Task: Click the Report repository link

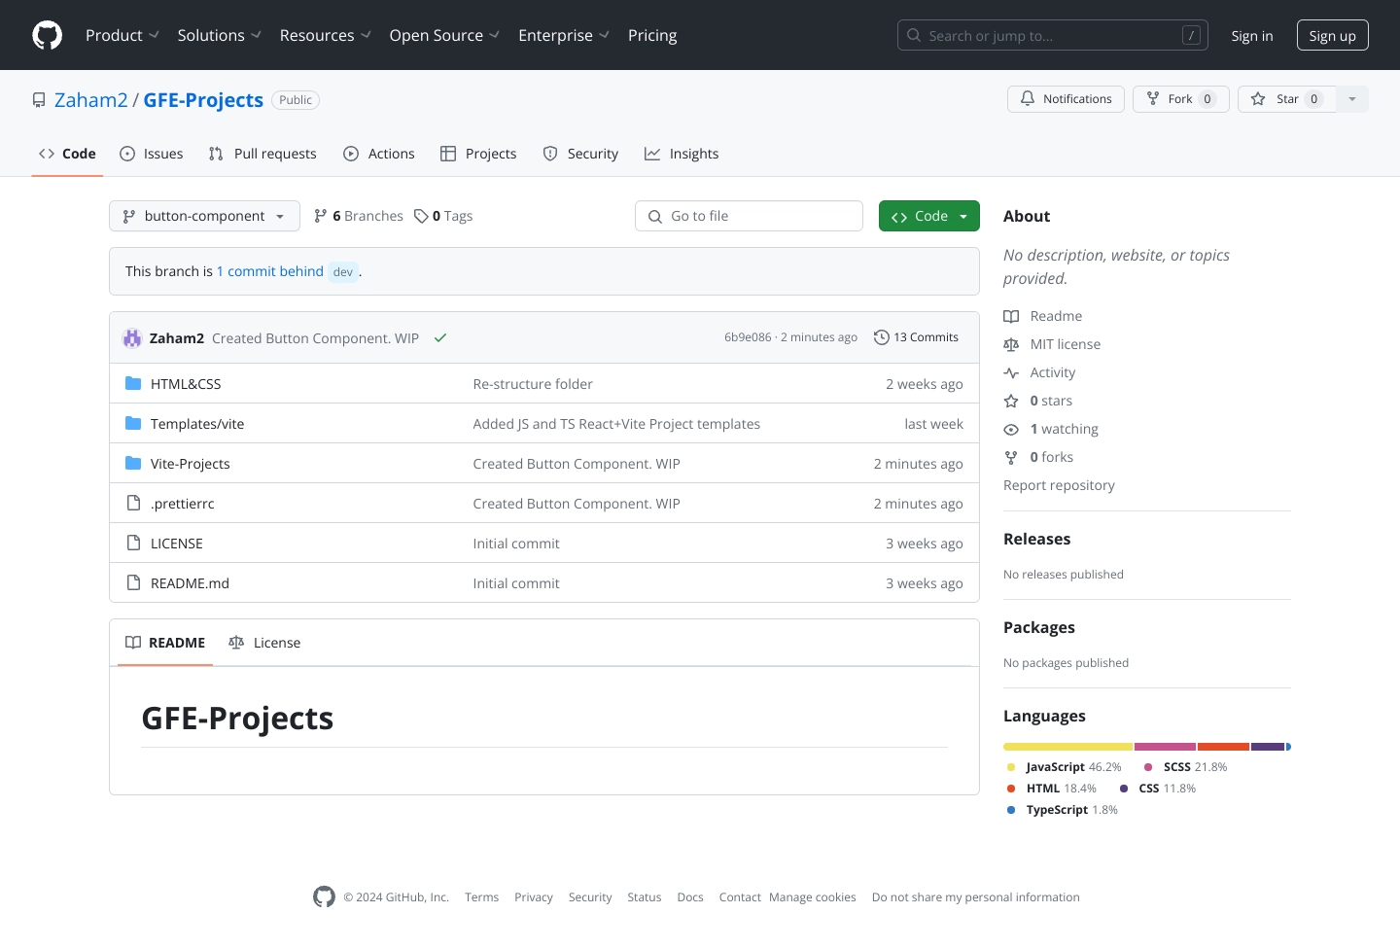Action: tap(1059, 485)
